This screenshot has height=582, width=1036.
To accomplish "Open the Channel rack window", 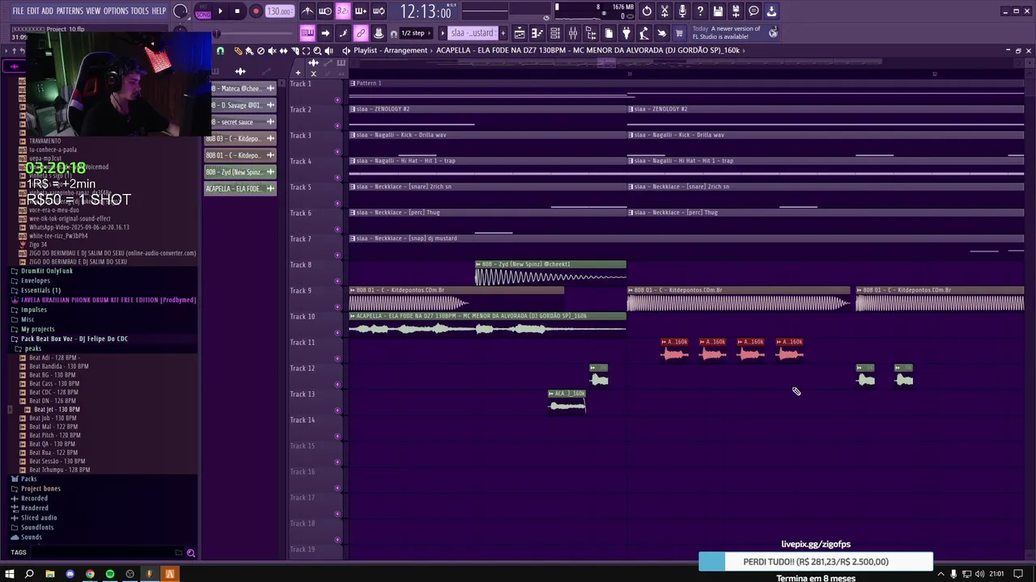I will [x=555, y=33].
